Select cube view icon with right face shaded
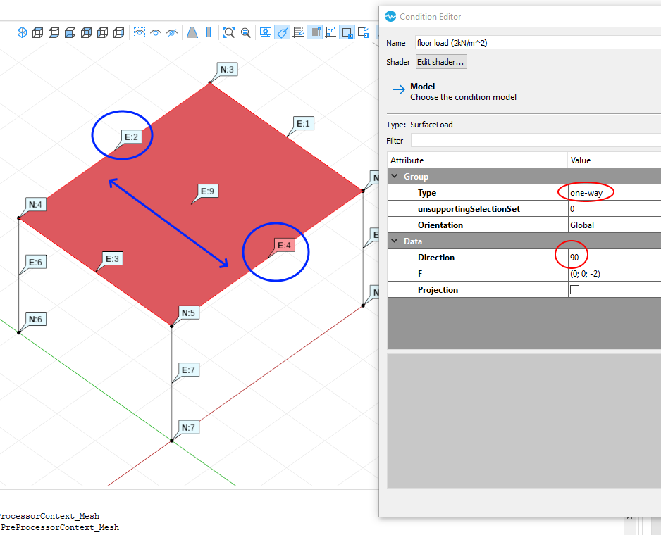Image resolution: width=661 pixels, height=535 pixels. pos(119,32)
